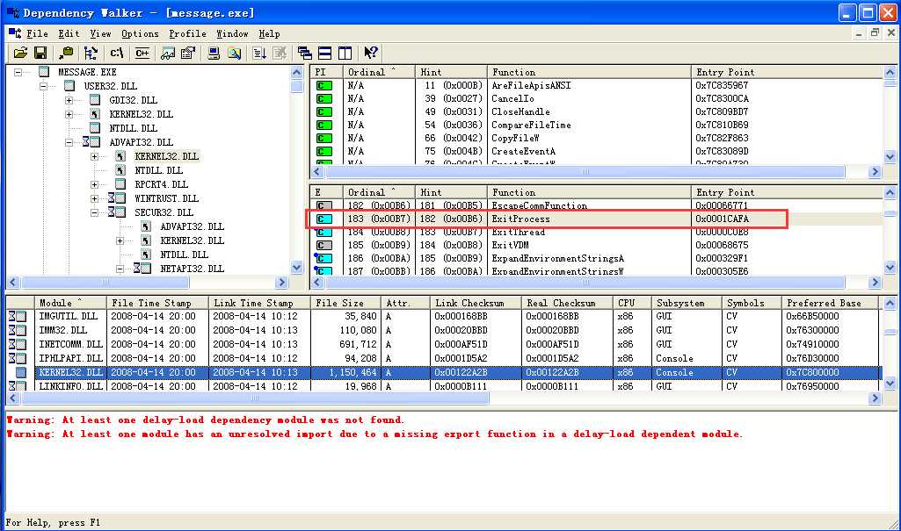
Task: Click the Save floppy disk icon
Action: click(40, 54)
